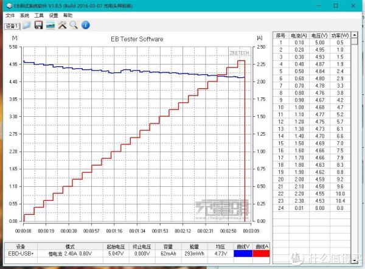Open the 帮助 menu
365x269 pixels.
[x=68, y=15]
